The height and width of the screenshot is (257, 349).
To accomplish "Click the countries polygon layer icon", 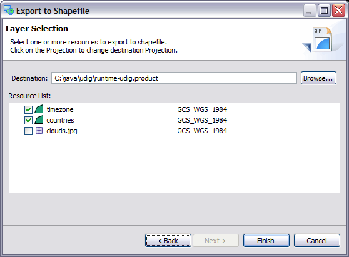I will click(39, 119).
